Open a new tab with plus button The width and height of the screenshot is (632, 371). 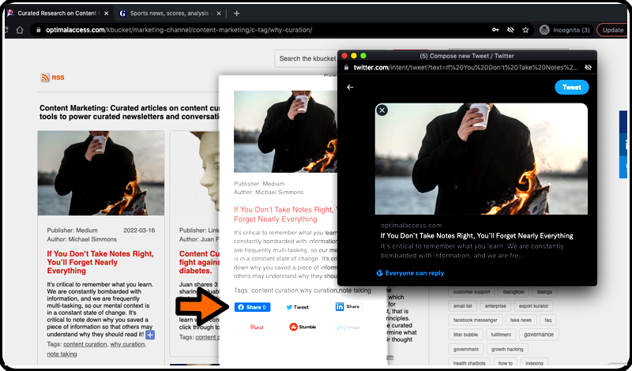tap(236, 13)
